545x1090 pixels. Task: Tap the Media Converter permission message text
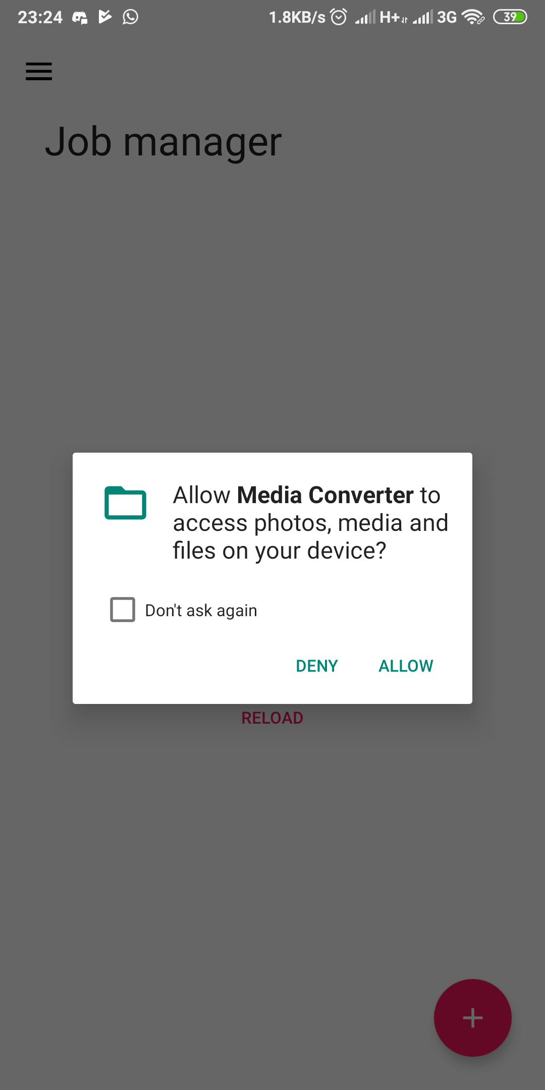[x=310, y=523]
